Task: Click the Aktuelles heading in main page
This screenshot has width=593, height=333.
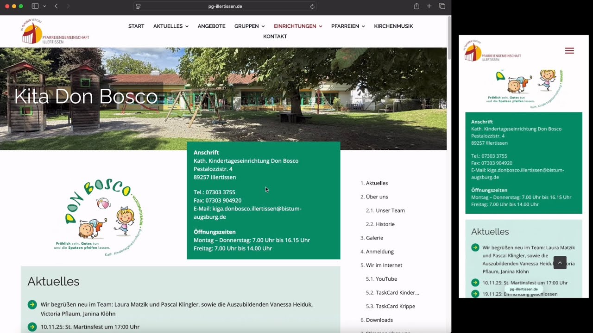Action: pos(53,281)
